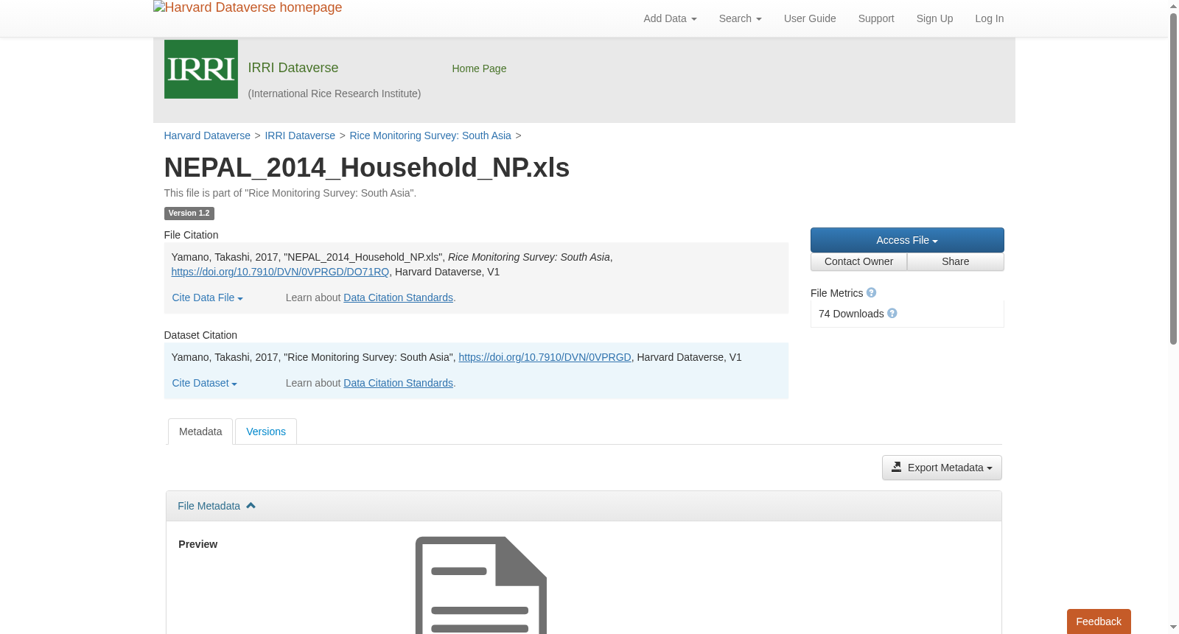Image resolution: width=1179 pixels, height=634 pixels.
Task: Select the Metadata tab
Action: tap(200, 432)
